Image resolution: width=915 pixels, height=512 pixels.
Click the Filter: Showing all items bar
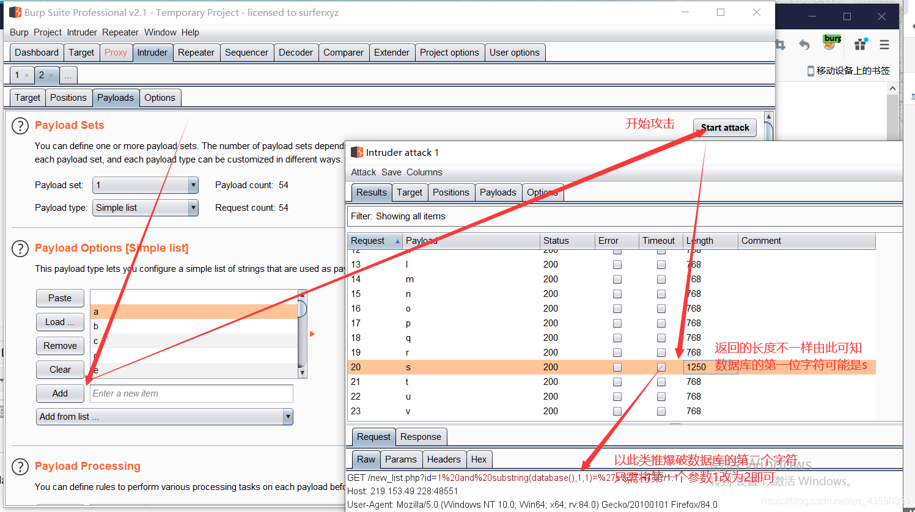625,216
